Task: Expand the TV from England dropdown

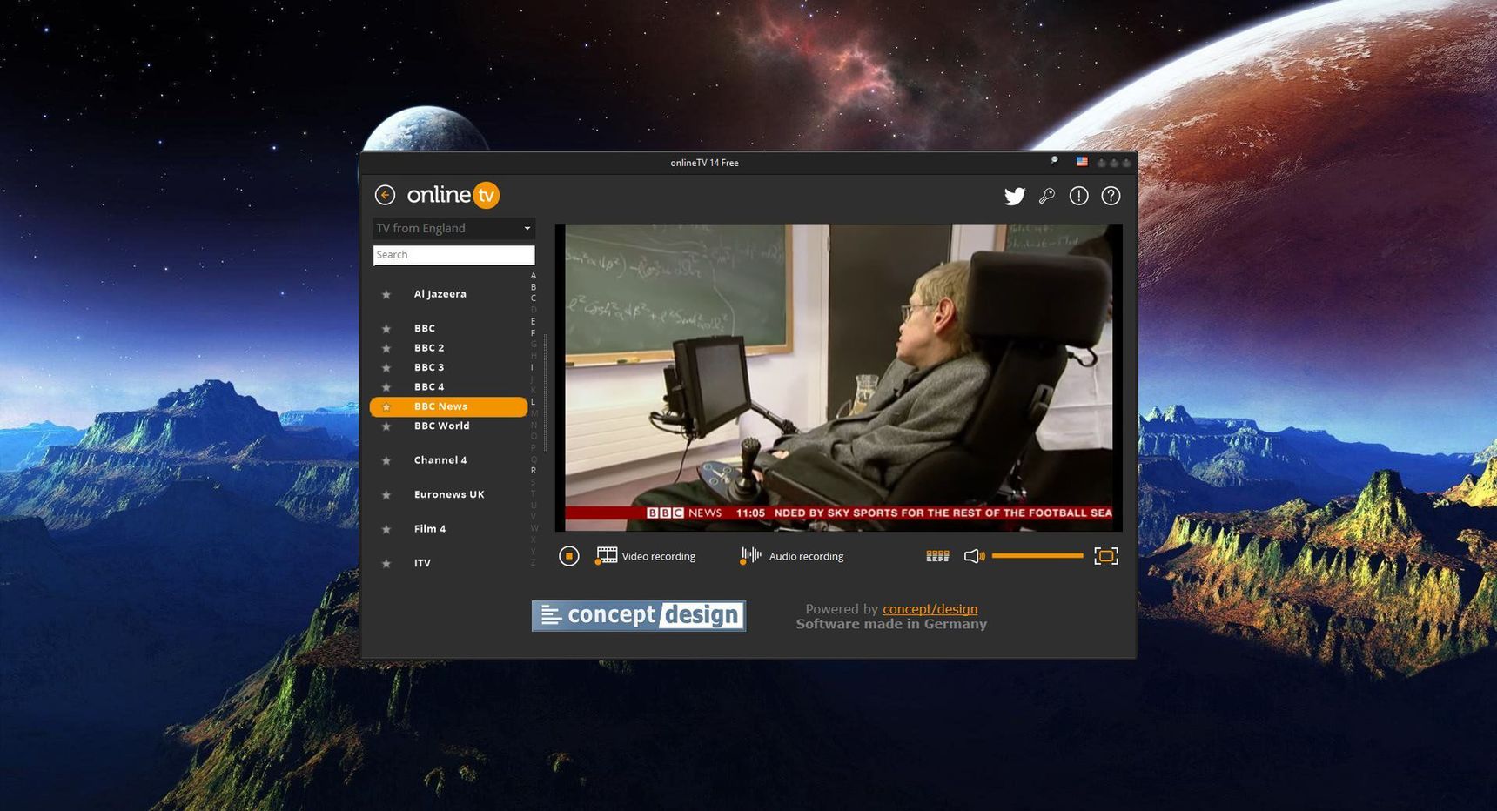Action: (453, 228)
